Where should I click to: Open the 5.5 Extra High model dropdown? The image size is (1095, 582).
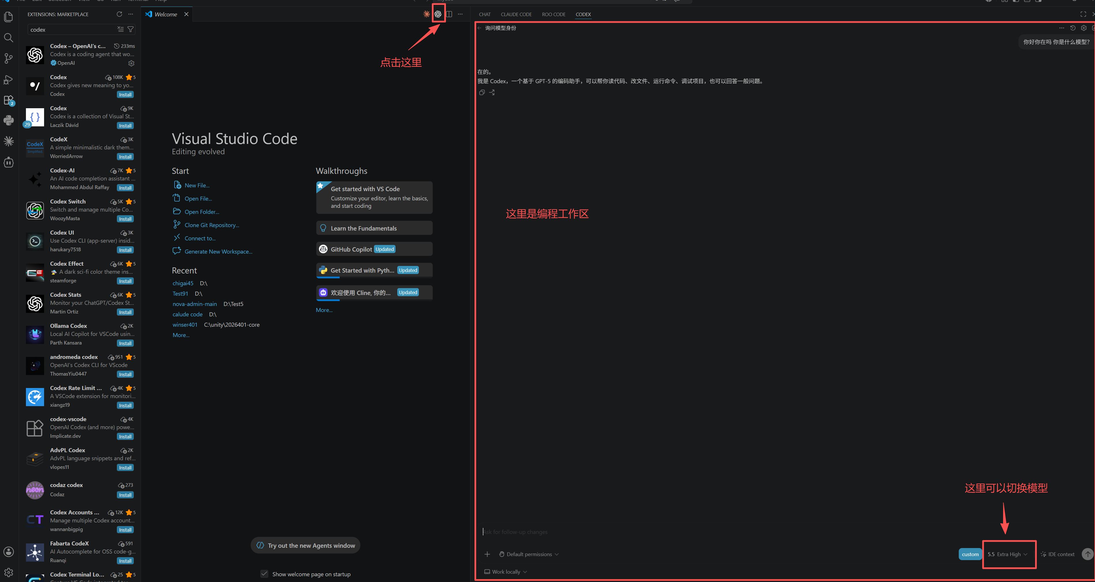pyautogui.click(x=1007, y=554)
